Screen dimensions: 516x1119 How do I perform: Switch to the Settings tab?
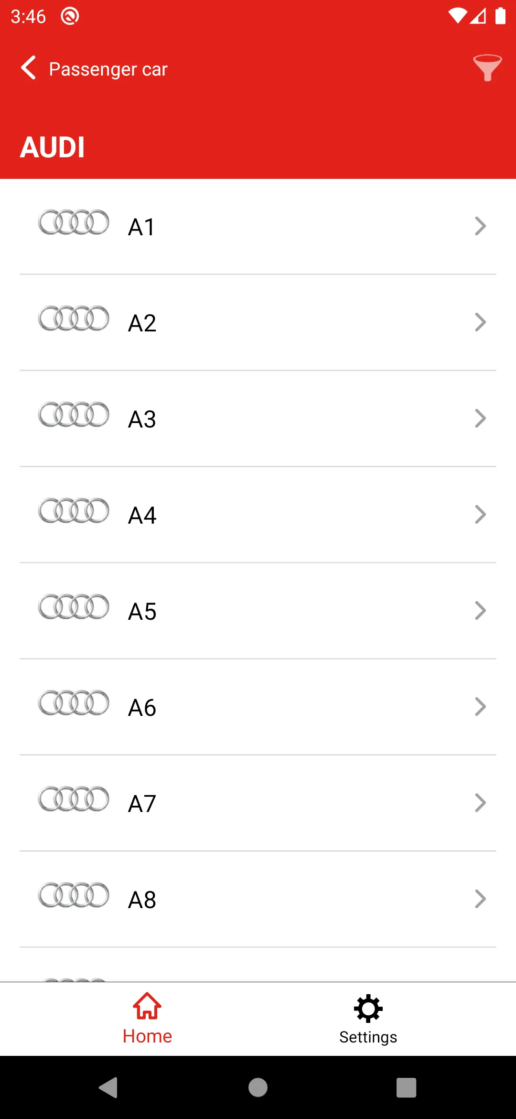(368, 1019)
